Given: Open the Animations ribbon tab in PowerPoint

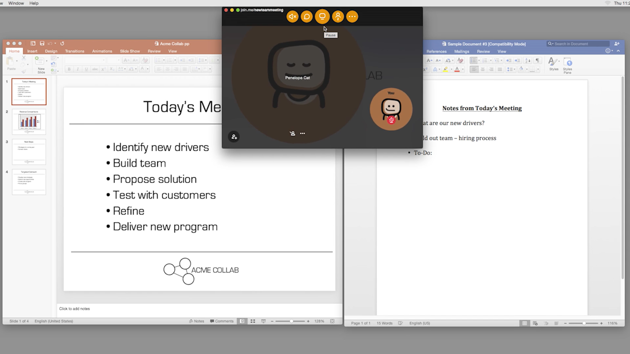Looking at the screenshot, I should click(x=102, y=51).
